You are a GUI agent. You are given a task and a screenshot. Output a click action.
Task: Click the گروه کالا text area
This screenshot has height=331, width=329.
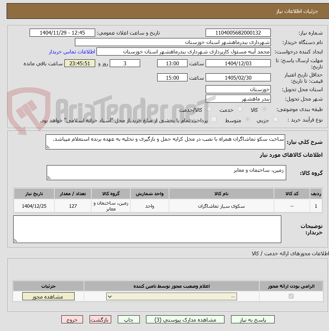click(166, 172)
